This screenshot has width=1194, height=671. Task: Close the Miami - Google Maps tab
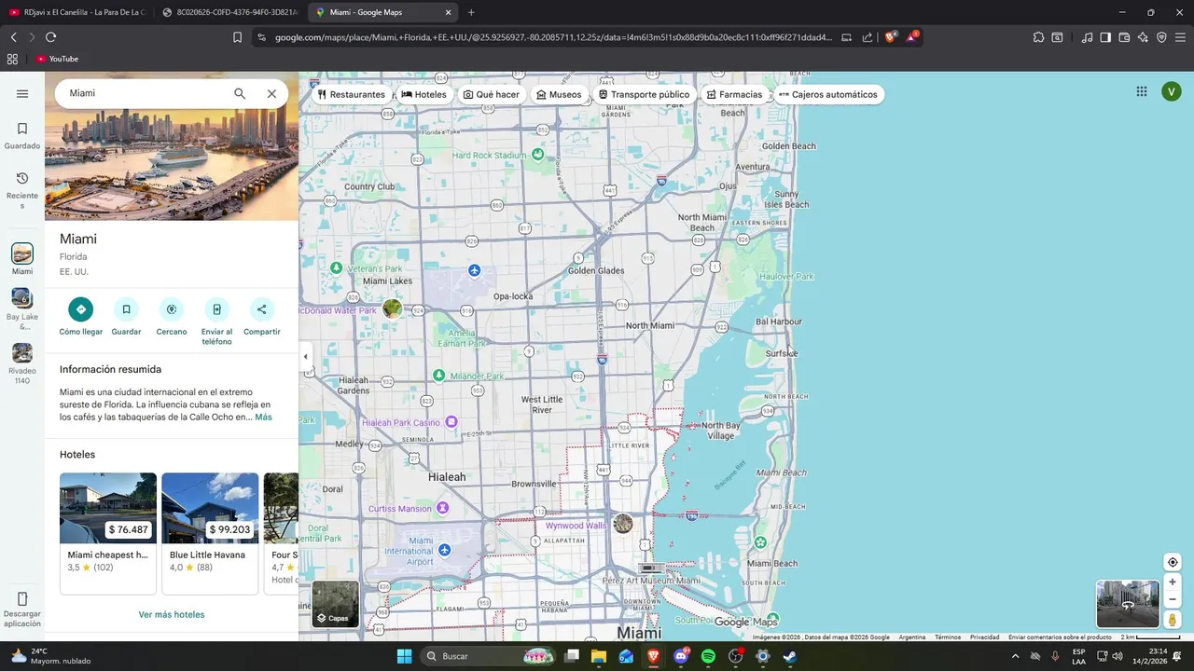click(449, 12)
